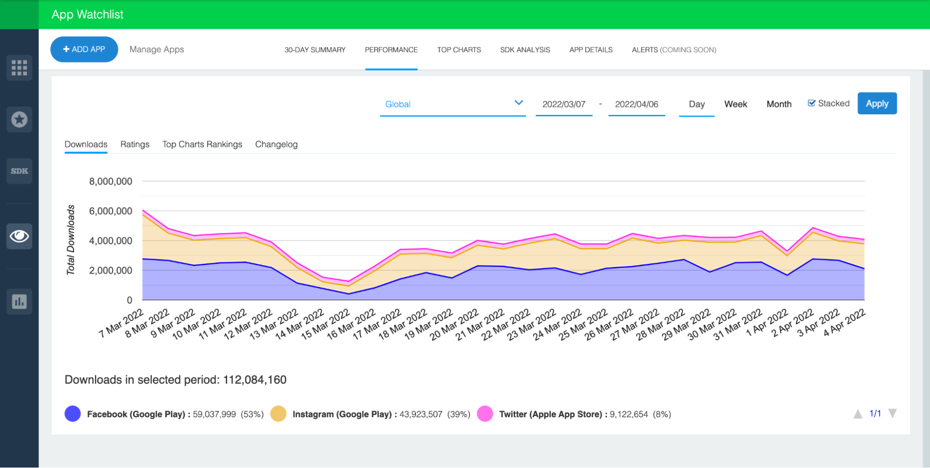Click the legend page up arrow

[857, 414]
